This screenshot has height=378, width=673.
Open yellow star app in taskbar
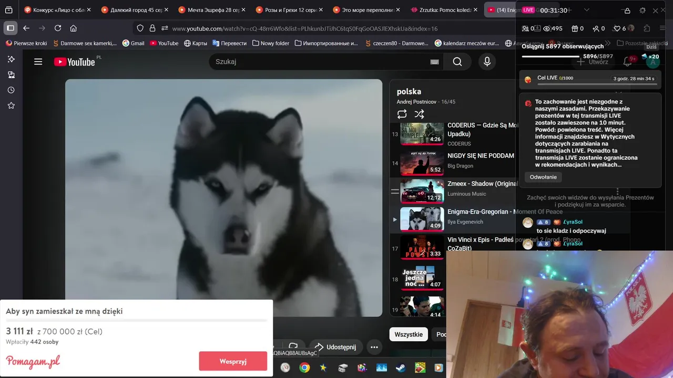tap(323, 367)
